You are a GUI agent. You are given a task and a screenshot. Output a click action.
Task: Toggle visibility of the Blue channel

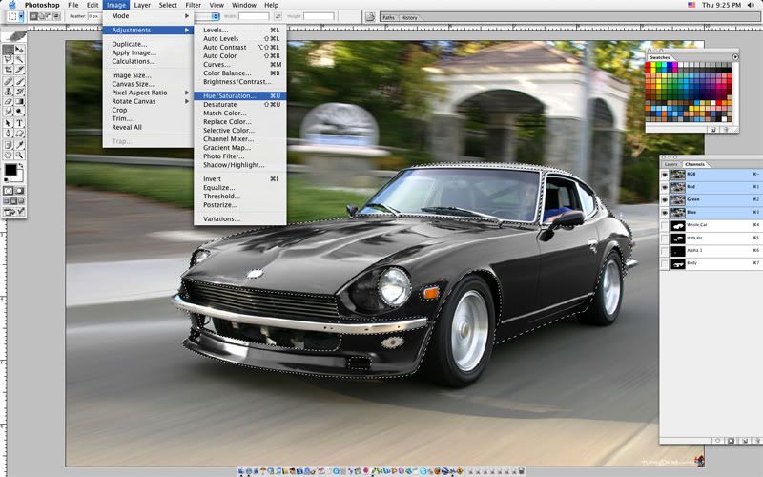coord(665,212)
